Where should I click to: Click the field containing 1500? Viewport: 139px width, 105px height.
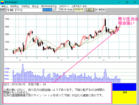61,9
